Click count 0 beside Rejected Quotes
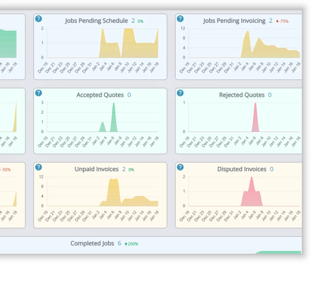The width and height of the screenshot is (317, 284). 270,95
